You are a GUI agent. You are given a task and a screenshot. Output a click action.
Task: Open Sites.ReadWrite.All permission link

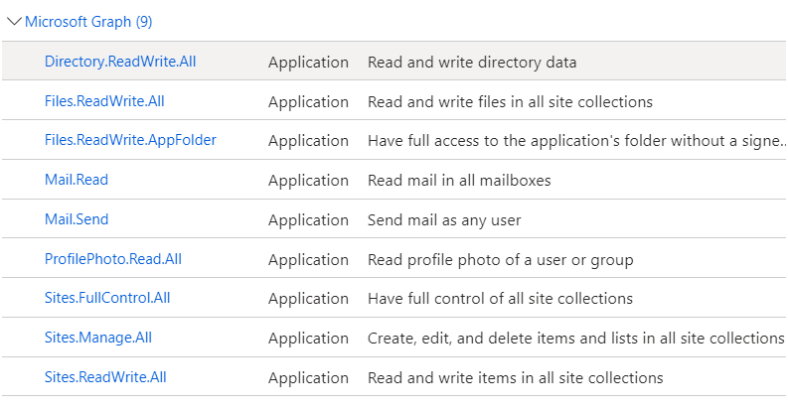pos(105,377)
